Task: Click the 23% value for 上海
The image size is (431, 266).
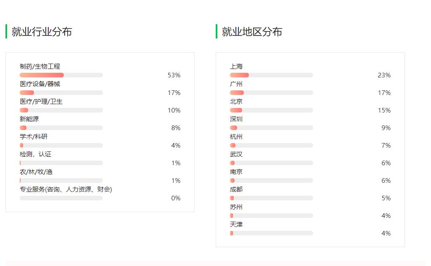Action: click(384, 75)
